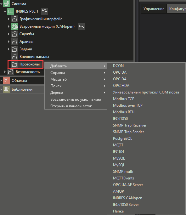The image size is (186, 215).
Task: Click the INBRES PLC 1 controller icon
Action: (x=11, y=11)
